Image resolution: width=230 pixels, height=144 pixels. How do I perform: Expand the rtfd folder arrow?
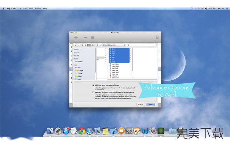click(130, 62)
